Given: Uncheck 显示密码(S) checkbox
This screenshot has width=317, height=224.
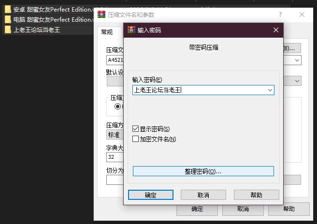Looking at the screenshot, I should (x=135, y=129).
